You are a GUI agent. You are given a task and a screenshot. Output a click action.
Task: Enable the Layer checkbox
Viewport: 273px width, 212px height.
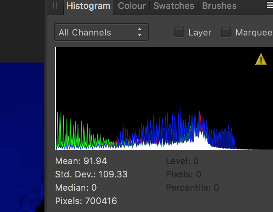click(179, 32)
